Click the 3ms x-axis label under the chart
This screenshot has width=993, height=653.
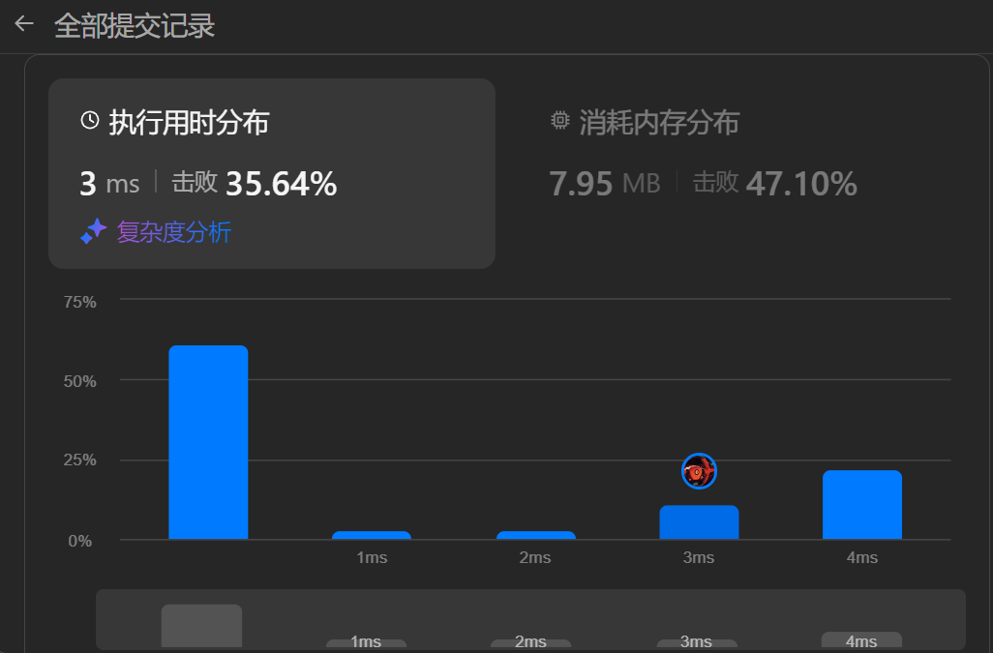coord(699,557)
